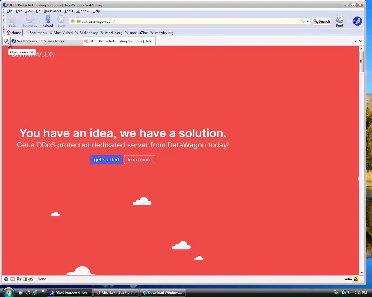Open the Bookmarks folder on bookmarks toolbar
Image resolution: width=372 pixels, height=297 pixels.
coord(36,33)
